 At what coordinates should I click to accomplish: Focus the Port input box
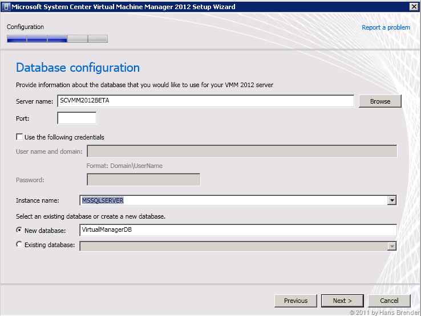pos(77,118)
